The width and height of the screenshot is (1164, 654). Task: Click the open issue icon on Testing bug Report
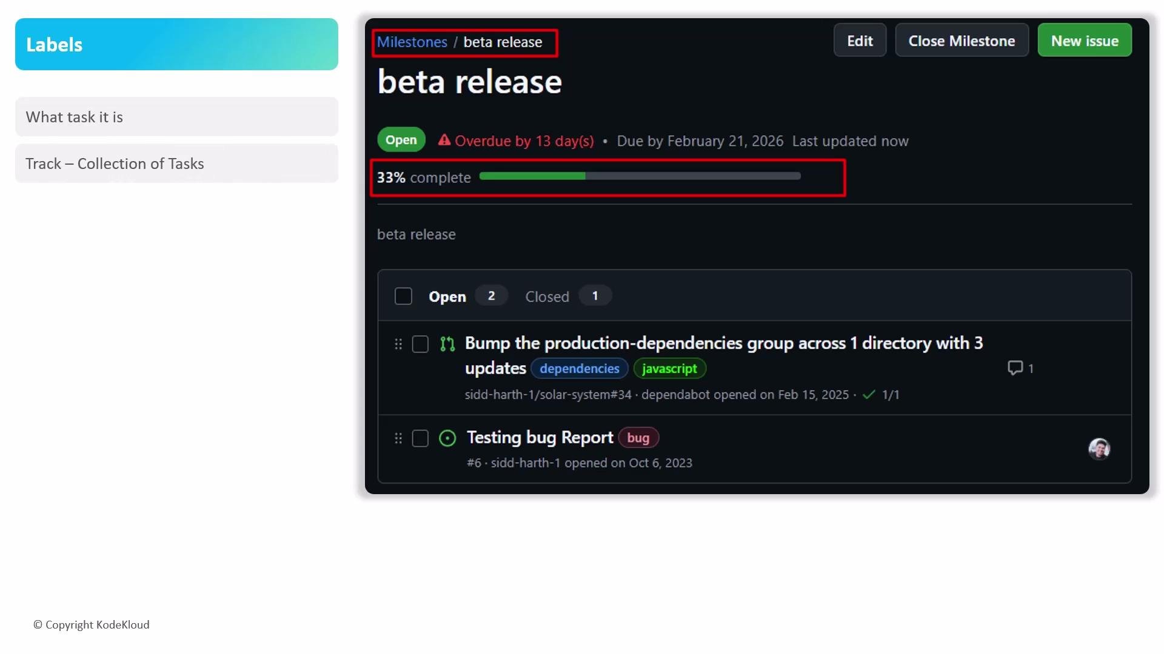click(447, 438)
